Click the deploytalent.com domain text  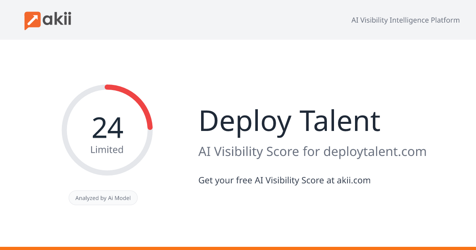[374, 152]
